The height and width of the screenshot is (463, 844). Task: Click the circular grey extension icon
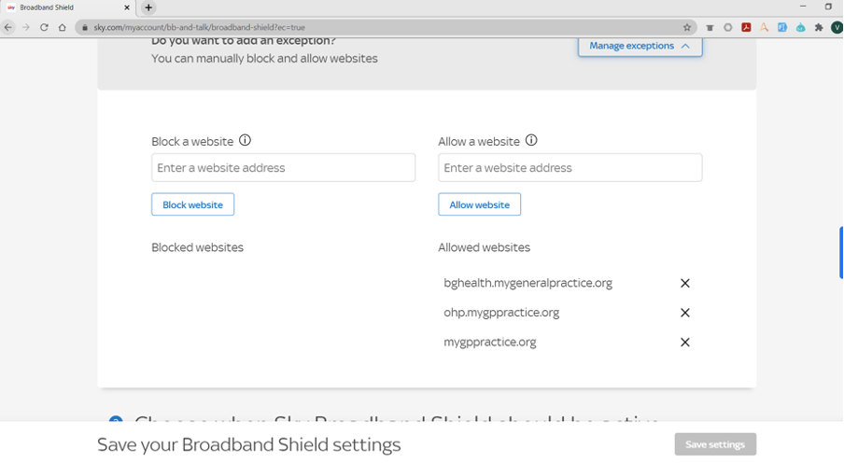tap(727, 27)
